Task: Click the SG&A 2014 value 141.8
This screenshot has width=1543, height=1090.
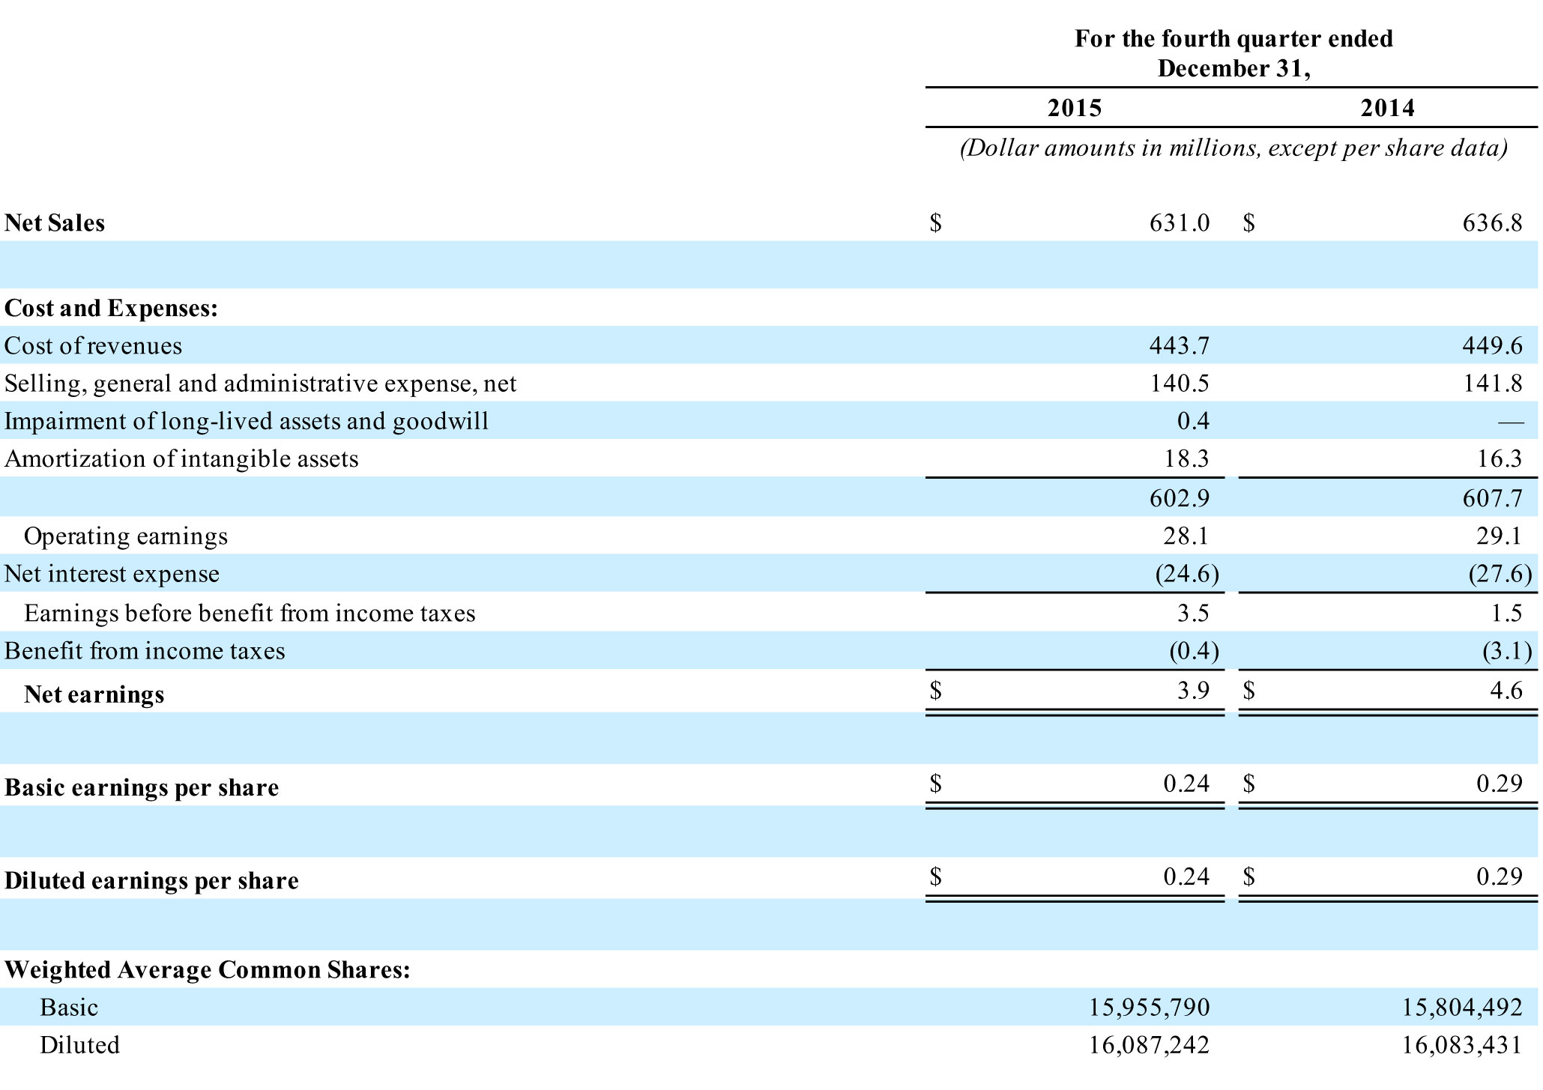Action: tap(1493, 384)
